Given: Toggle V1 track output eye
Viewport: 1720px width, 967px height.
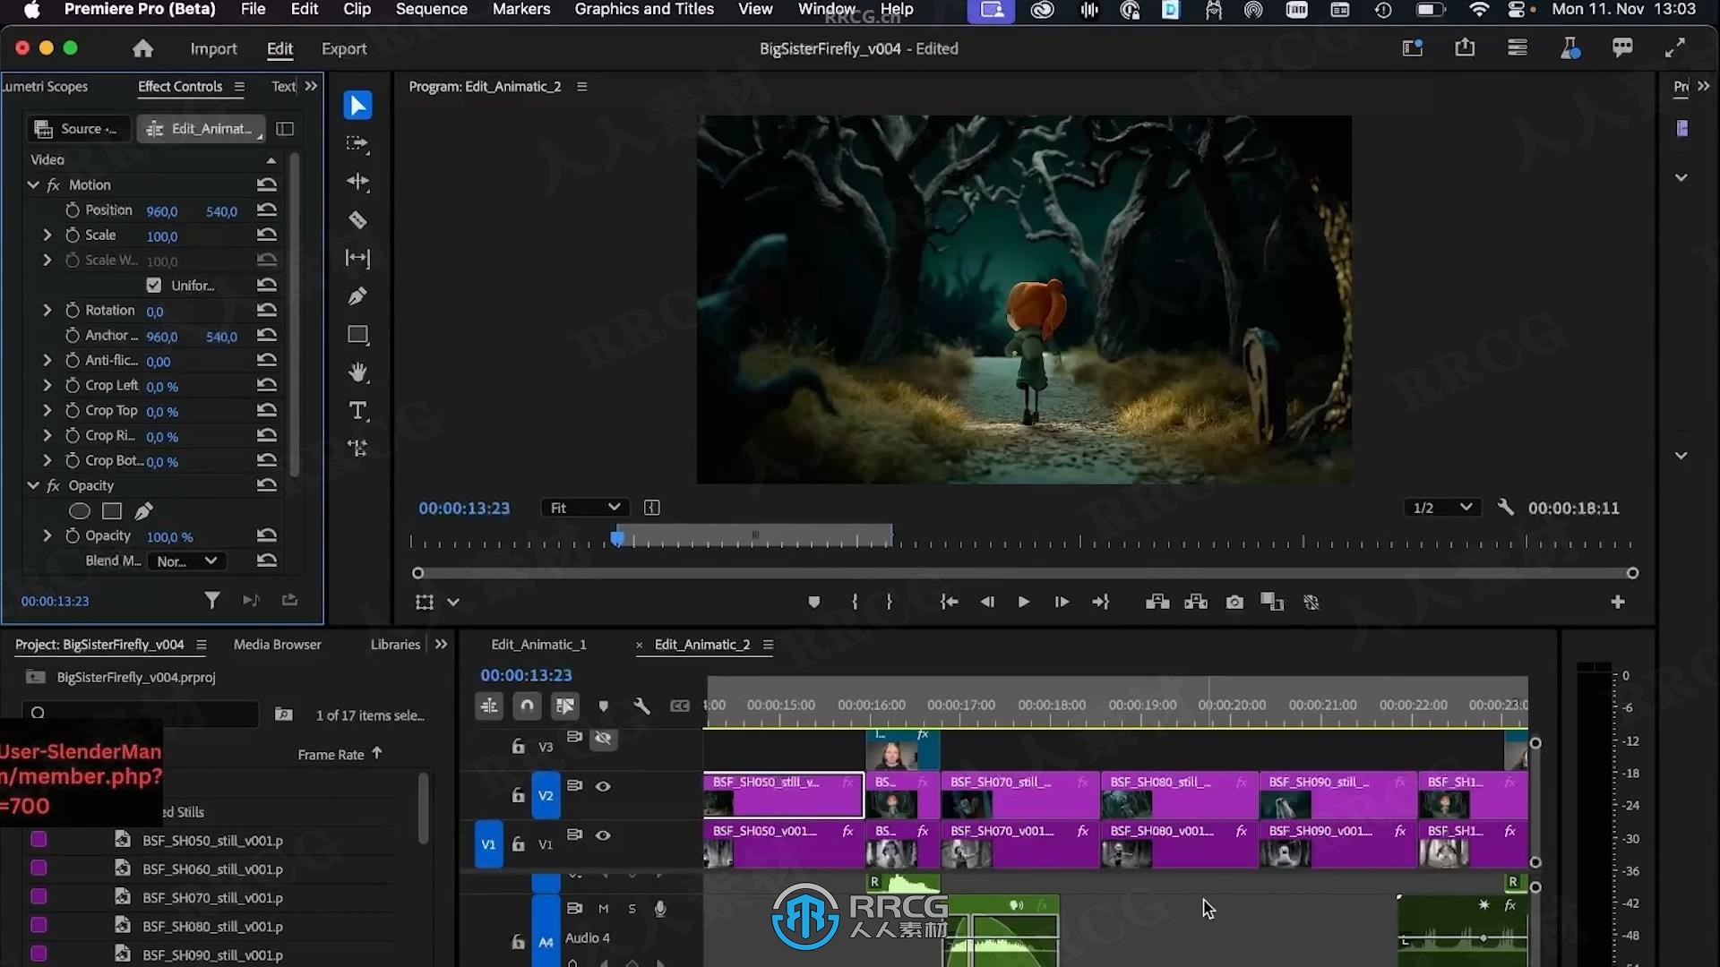Looking at the screenshot, I should coord(603,835).
